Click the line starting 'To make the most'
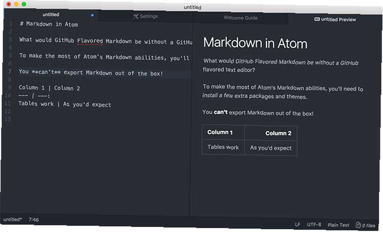The height and width of the screenshot is (232, 383). coord(104,57)
